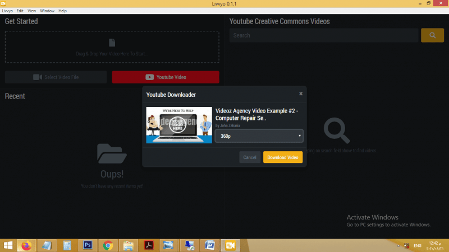
Task: Open the Help menu
Action: (62, 11)
